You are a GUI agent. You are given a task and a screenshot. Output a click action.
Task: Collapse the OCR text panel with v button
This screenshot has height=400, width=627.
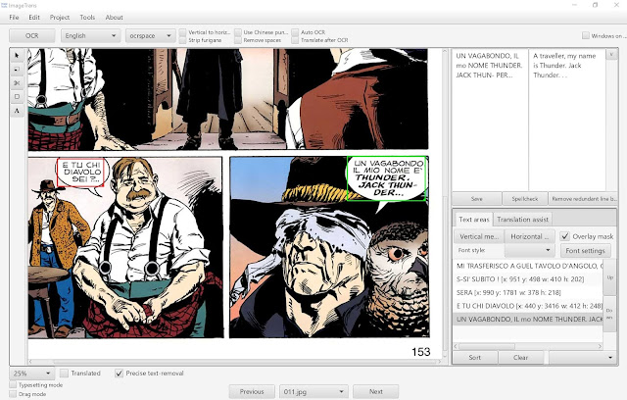tap(611, 54)
